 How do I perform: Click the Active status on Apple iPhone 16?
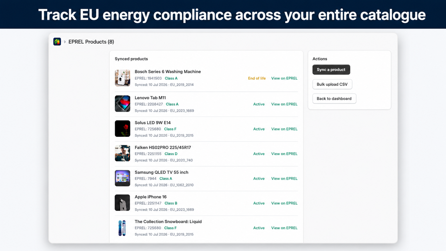tap(259, 203)
